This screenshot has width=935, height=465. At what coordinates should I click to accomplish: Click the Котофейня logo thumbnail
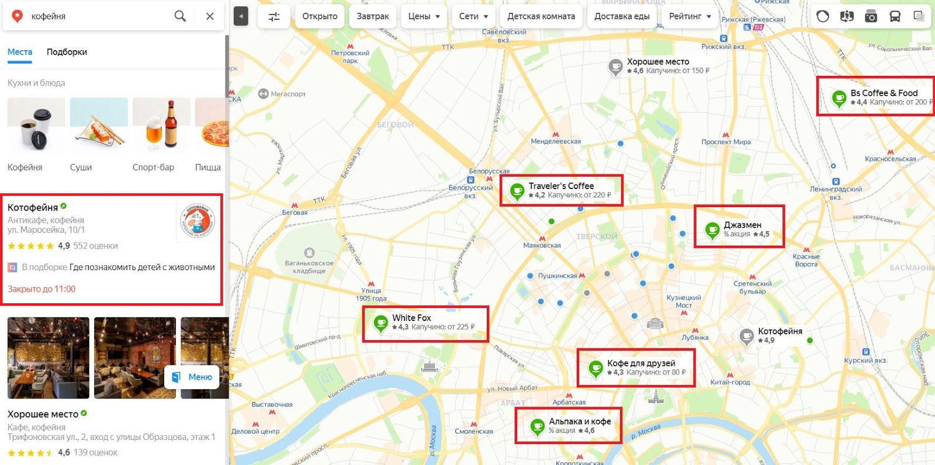[197, 221]
